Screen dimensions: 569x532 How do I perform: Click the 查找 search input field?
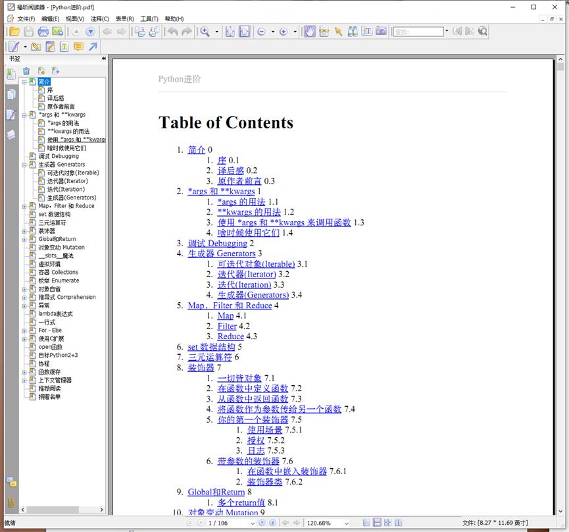pyautogui.click(x=418, y=32)
